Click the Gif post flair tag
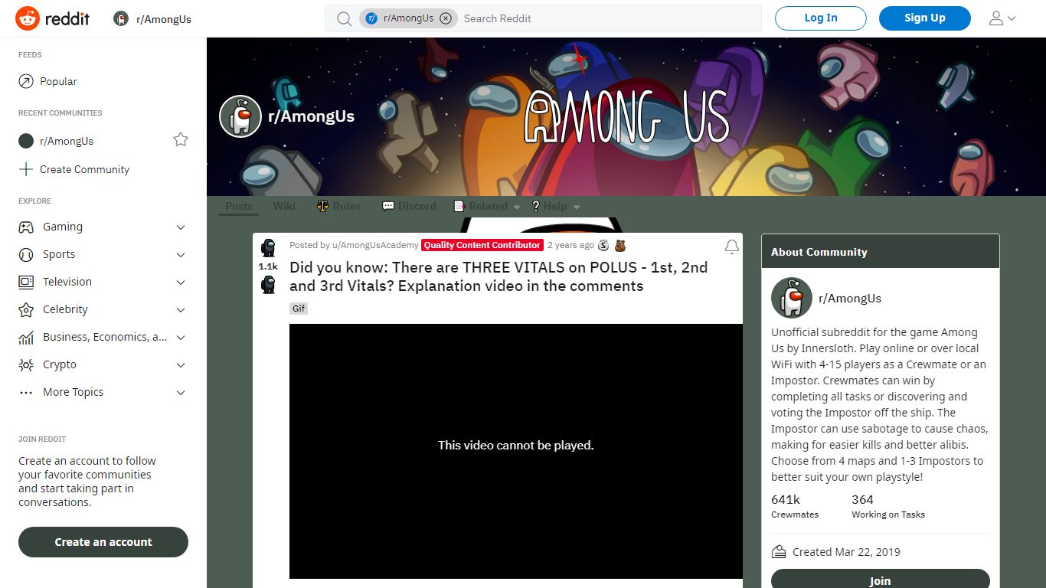 point(299,309)
